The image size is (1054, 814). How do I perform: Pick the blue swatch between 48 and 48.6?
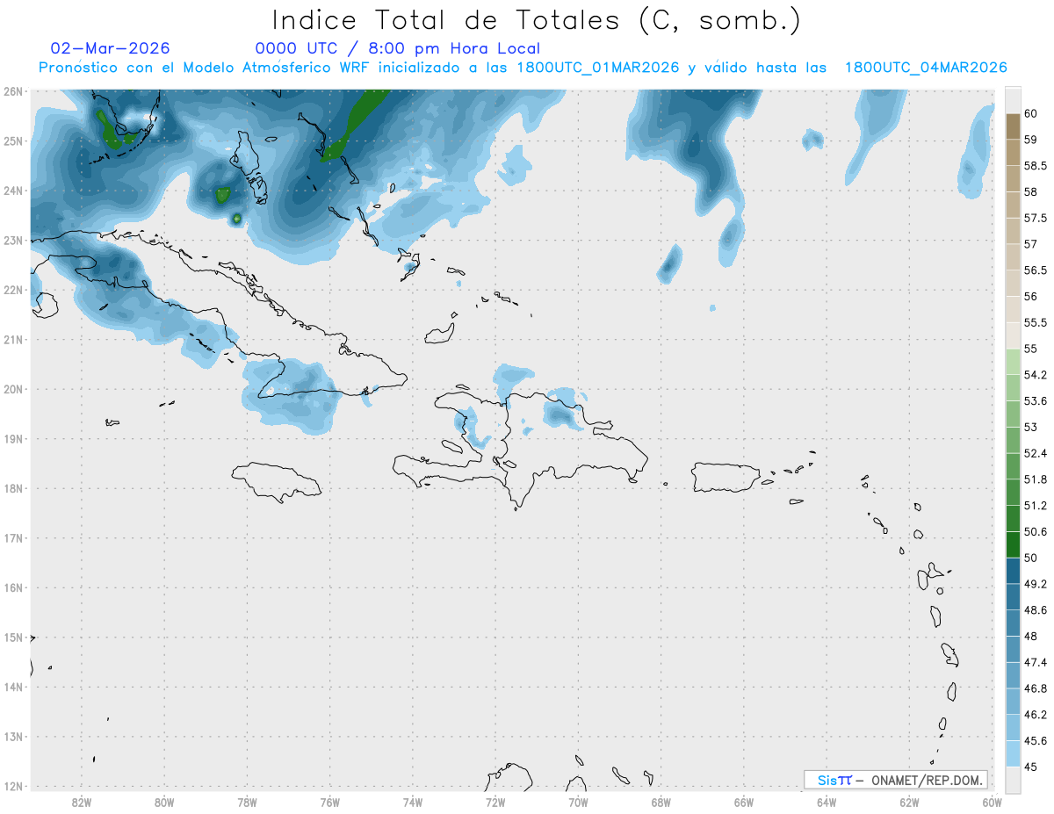(x=1013, y=623)
